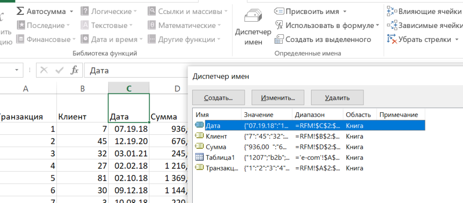Click the cell with date 12.19.20
The width and height of the screenshot is (463, 203).
coord(129,141)
